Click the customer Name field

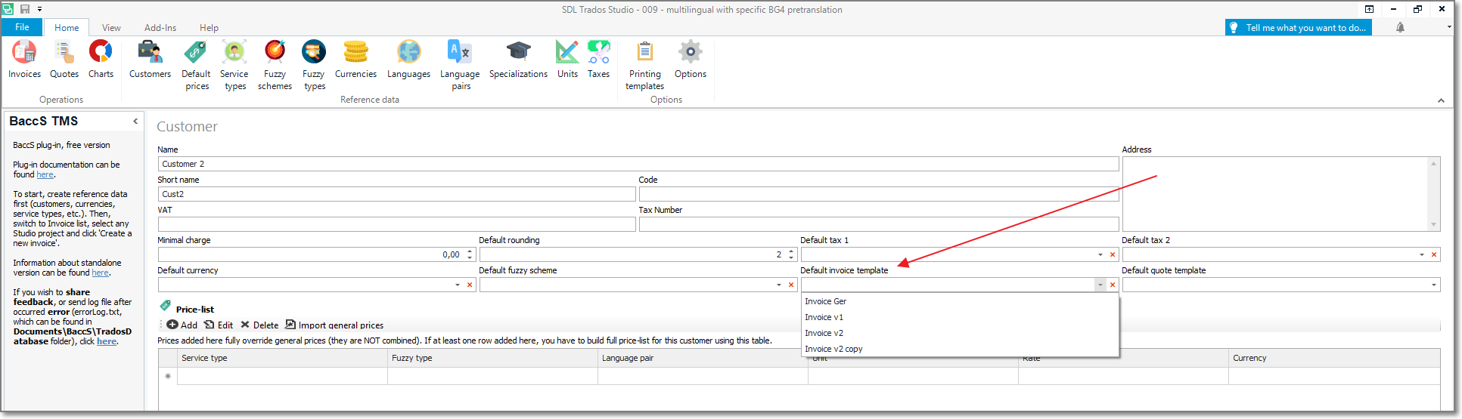coord(638,164)
